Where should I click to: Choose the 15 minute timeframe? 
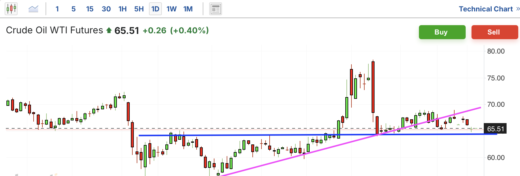tap(90, 9)
